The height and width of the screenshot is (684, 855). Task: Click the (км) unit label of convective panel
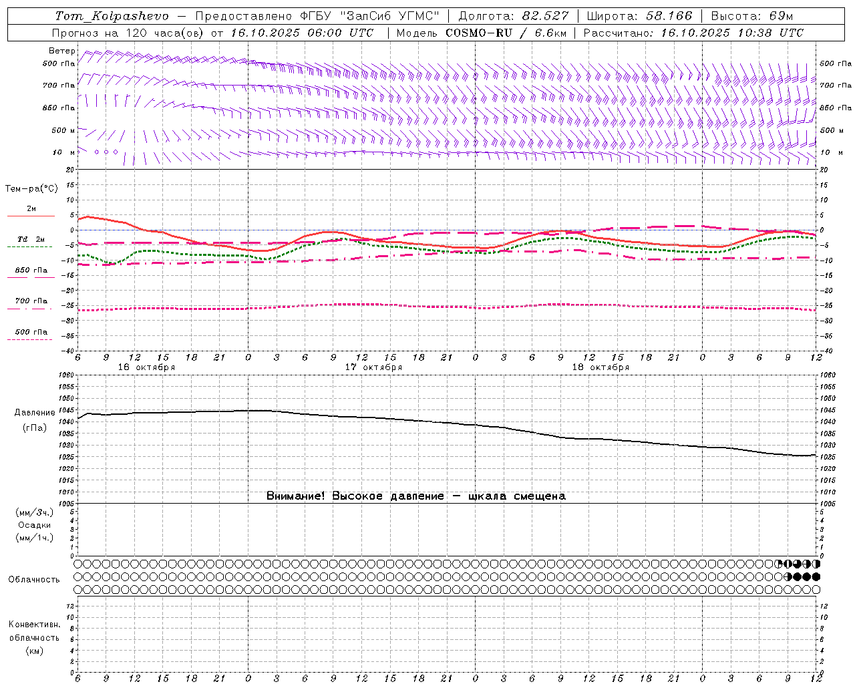[35, 651]
